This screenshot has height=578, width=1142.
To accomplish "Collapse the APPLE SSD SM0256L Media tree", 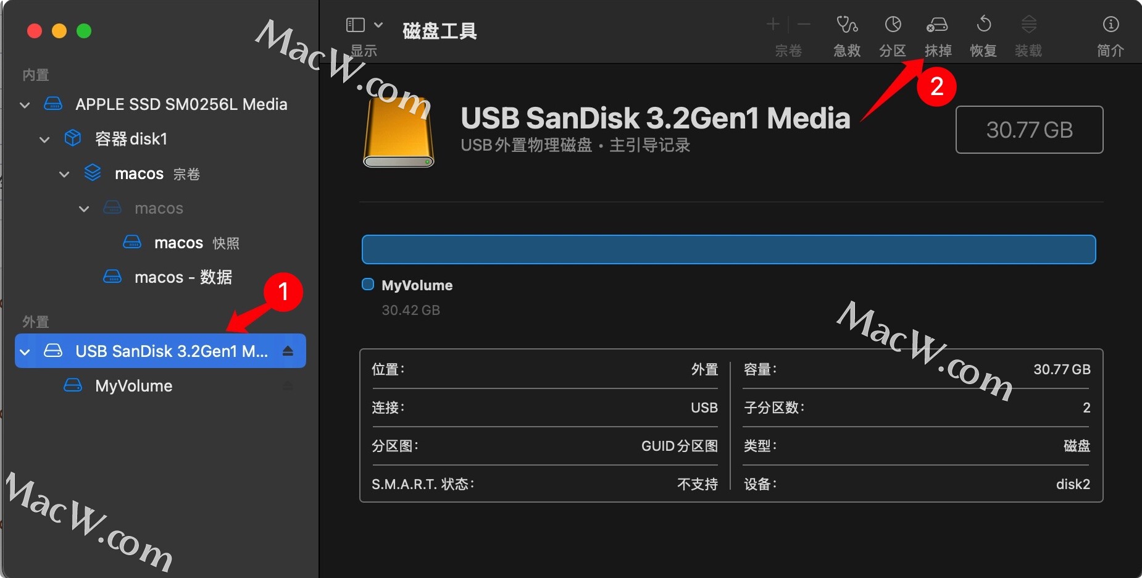I will point(25,105).
